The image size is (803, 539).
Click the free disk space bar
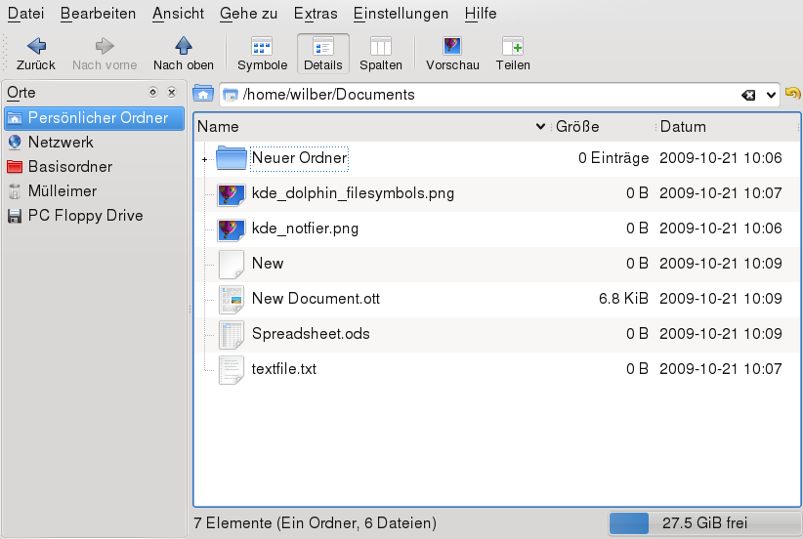(x=701, y=523)
